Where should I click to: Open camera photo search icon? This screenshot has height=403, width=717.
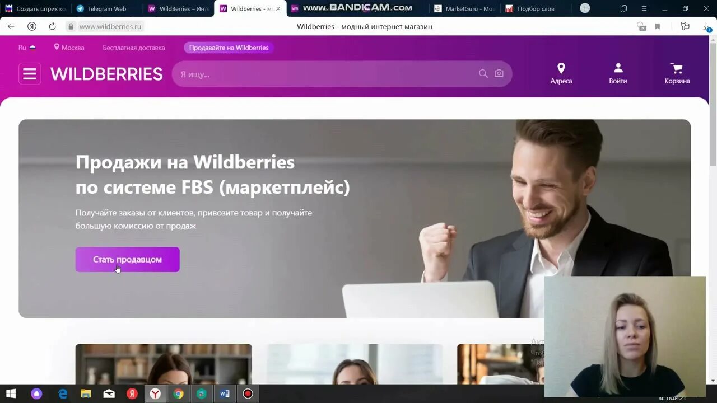click(499, 74)
